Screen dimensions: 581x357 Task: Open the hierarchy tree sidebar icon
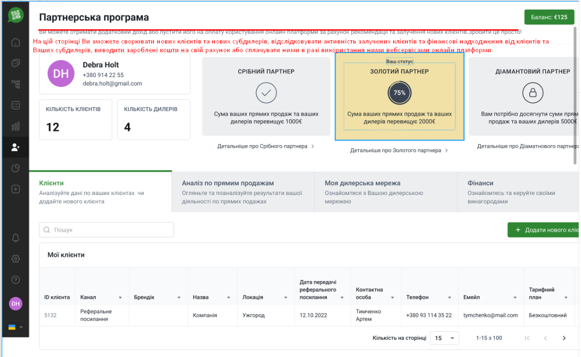[15, 84]
